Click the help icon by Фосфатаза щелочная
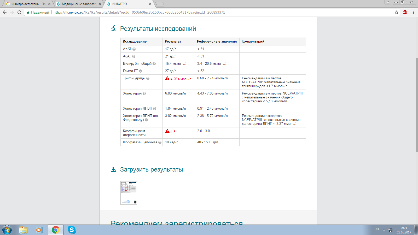Screen dimensions: 418x235 (x=160, y=142)
